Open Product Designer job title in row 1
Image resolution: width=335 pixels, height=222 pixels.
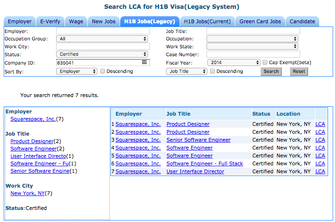coord(188,124)
